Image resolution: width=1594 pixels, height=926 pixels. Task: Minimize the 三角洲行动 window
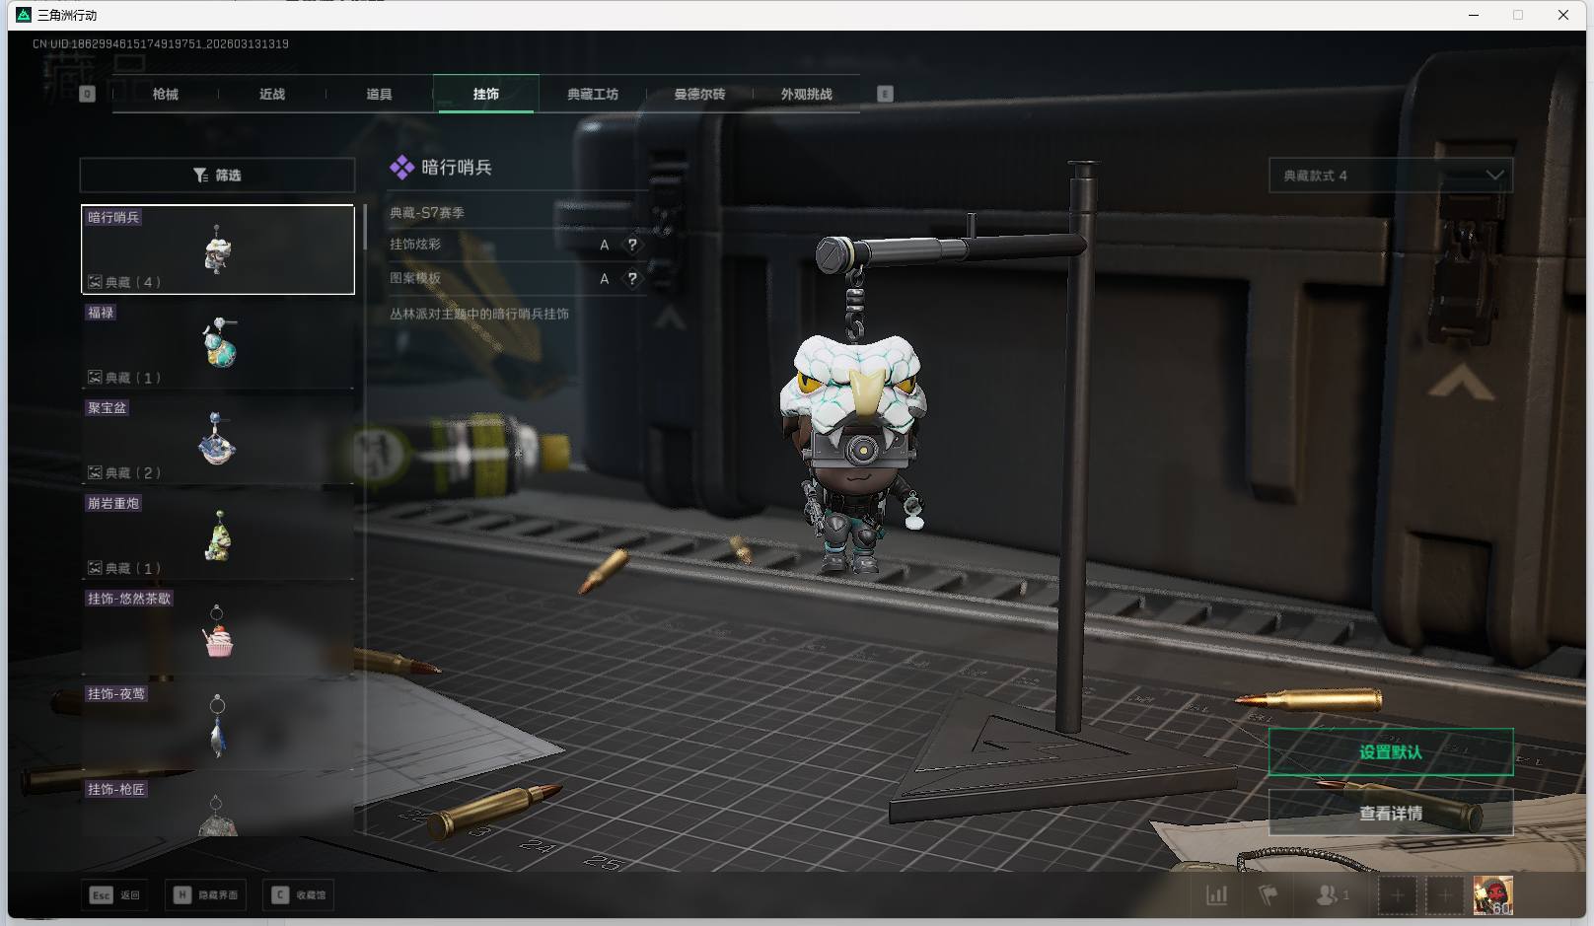tap(1474, 15)
